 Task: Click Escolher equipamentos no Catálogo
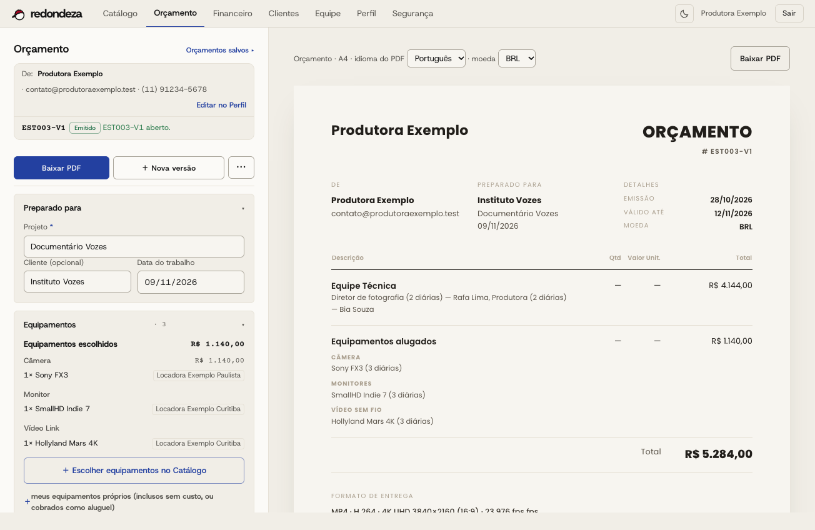(134, 471)
